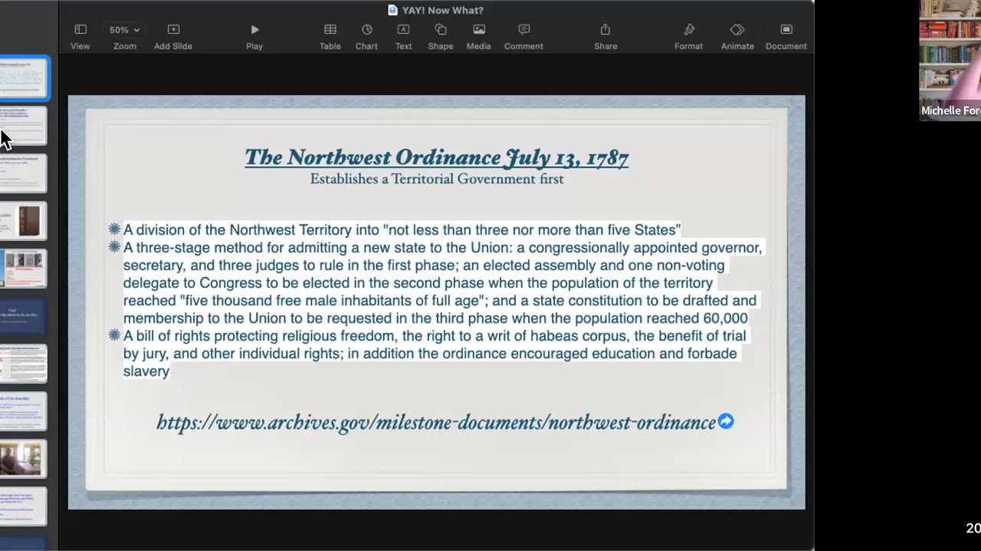Select the highlighted first slide thumbnail
Viewport: 981px width, 551px height.
click(x=24, y=79)
